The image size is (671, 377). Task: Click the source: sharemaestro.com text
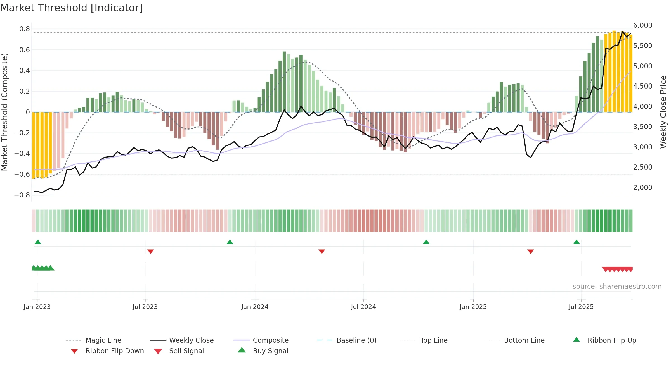pos(617,286)
